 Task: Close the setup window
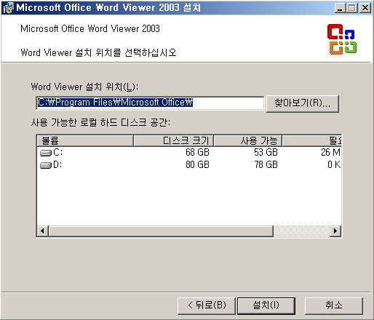(x=365, y=8)
